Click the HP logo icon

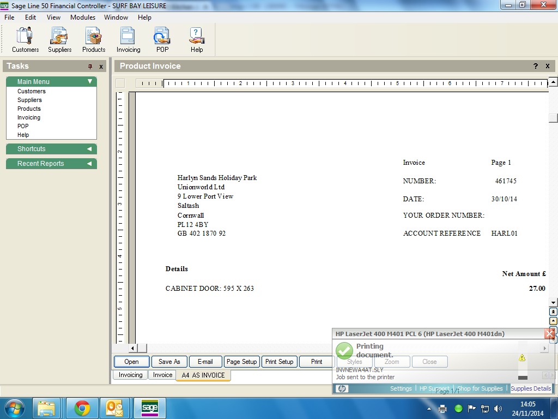[x=342, y=388]
